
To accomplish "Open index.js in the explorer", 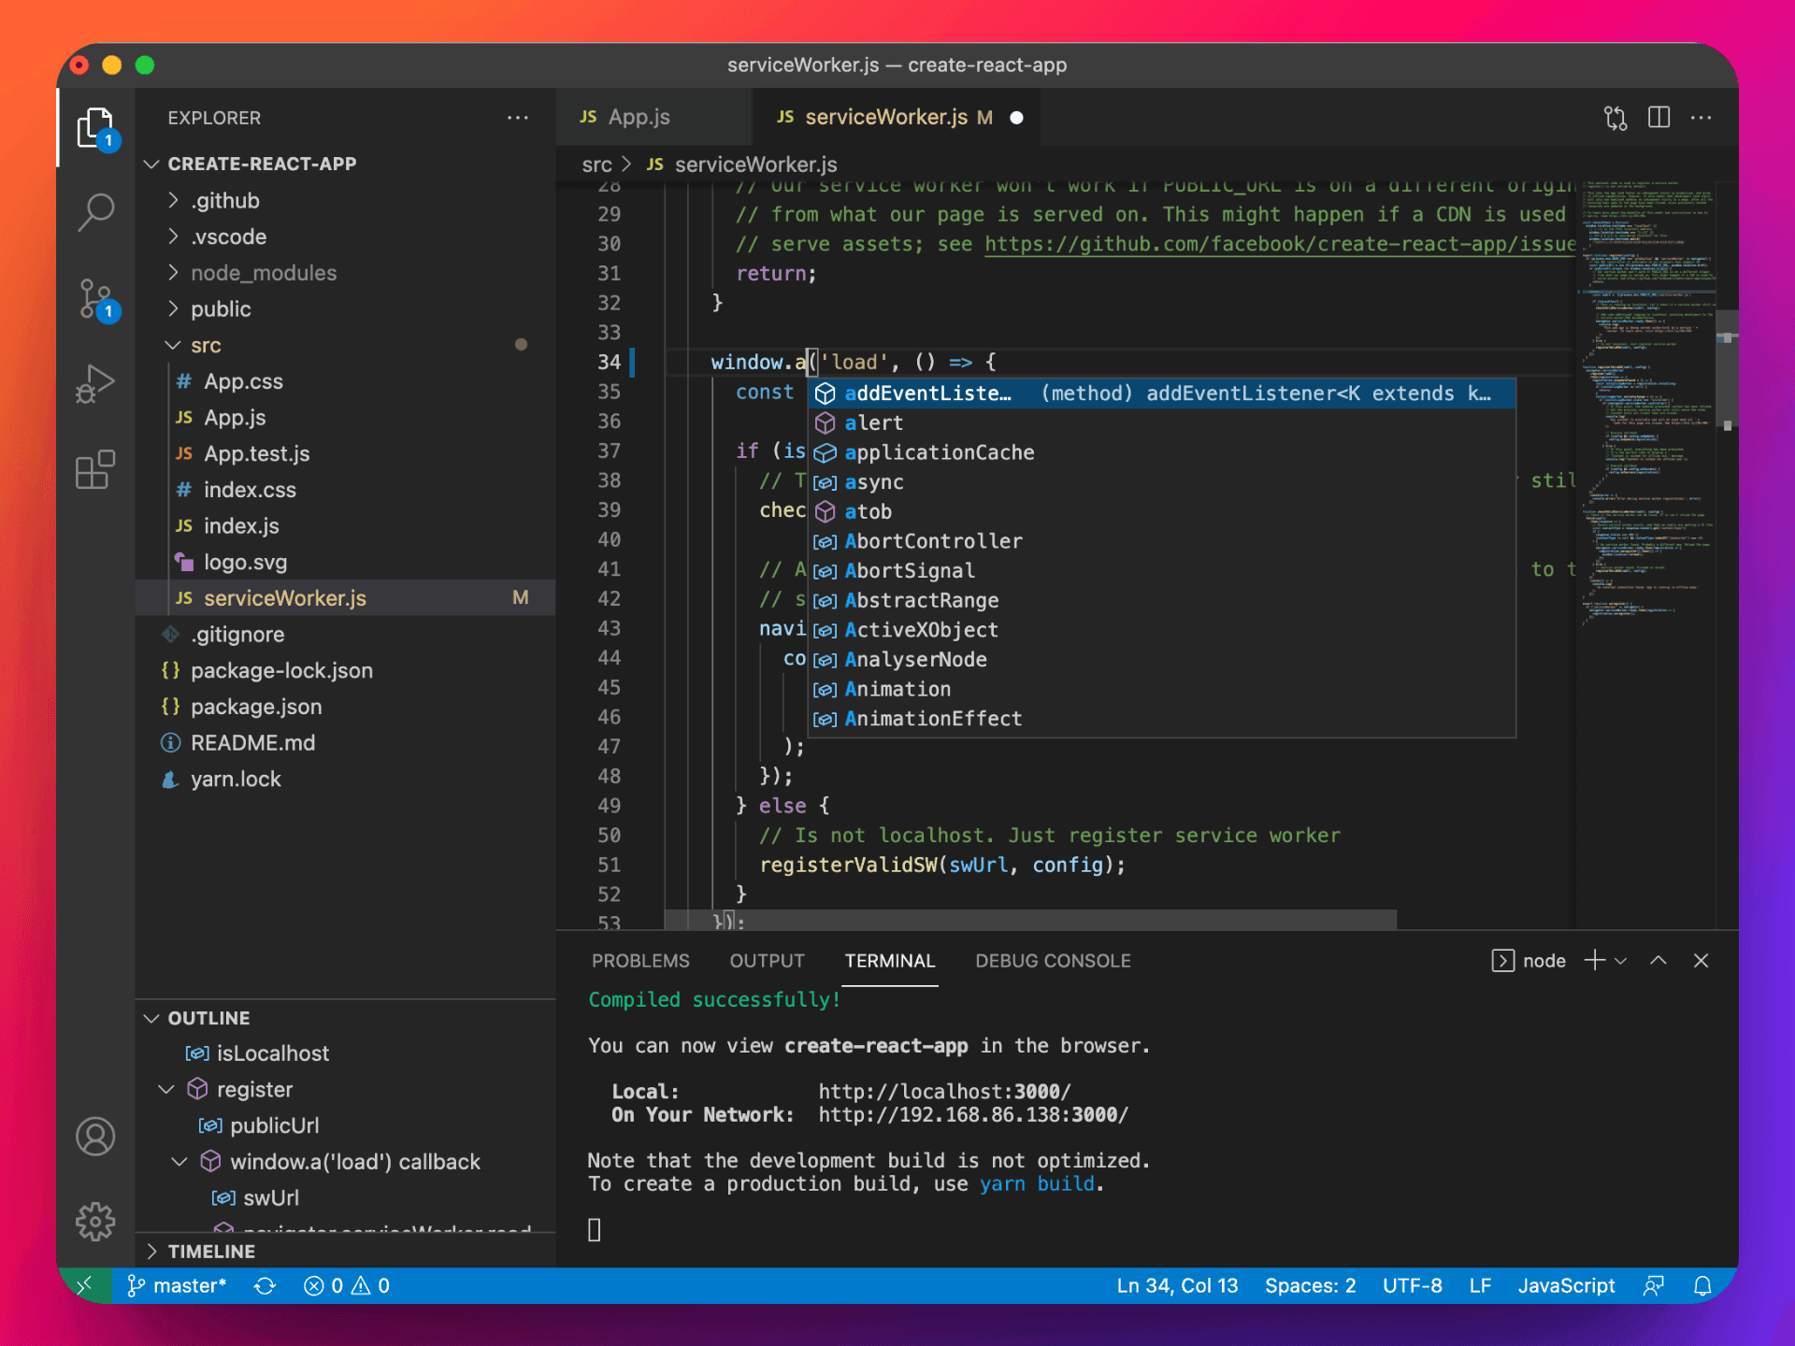I will (345, 526).
